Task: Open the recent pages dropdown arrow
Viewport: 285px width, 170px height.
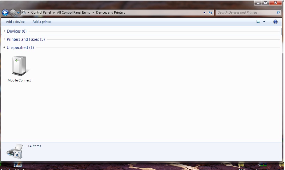Action: pos(18,12)
